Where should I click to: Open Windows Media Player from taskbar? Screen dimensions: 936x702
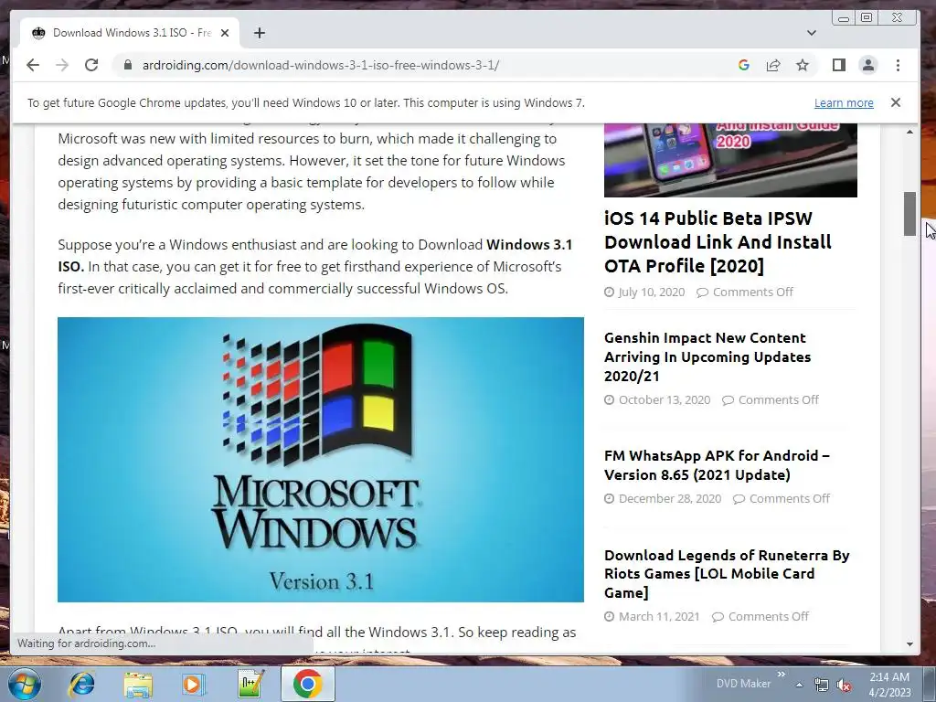click(194, 684)
